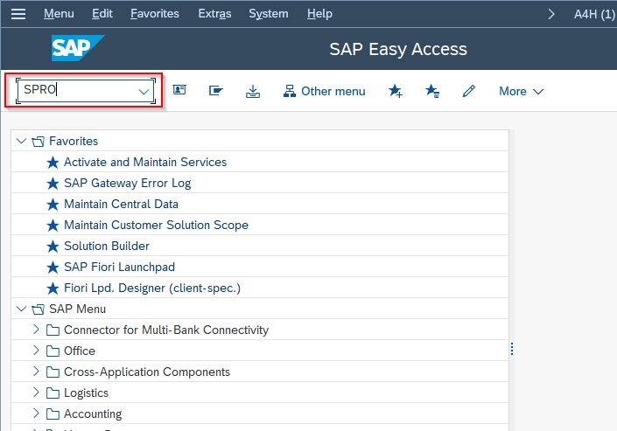This screenshot has height=431, width=617.
Task: Open the Favorites menu in menu bar
Action: point(155,14)
